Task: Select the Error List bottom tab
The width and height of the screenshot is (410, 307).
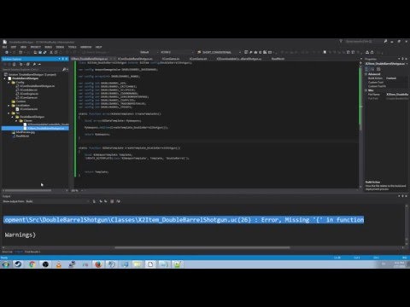Action: point(8,252)
